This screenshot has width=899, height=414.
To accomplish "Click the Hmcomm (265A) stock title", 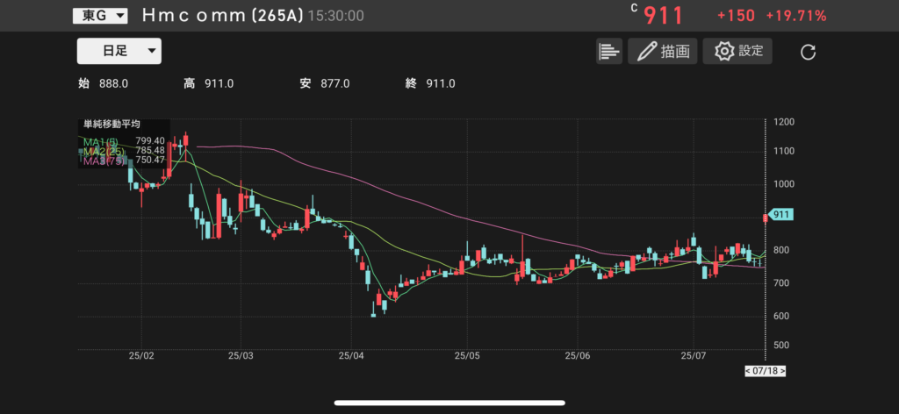I will [222, 16].
